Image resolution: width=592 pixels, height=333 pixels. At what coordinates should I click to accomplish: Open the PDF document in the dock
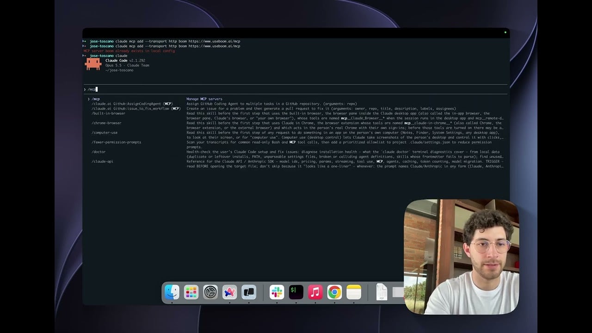382,292
